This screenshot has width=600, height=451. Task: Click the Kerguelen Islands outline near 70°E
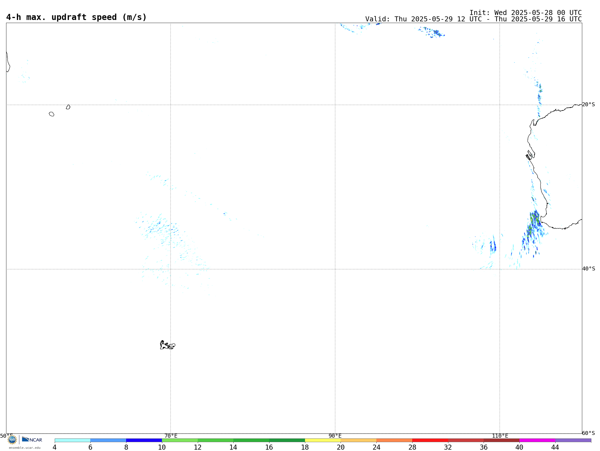point(167,345)
